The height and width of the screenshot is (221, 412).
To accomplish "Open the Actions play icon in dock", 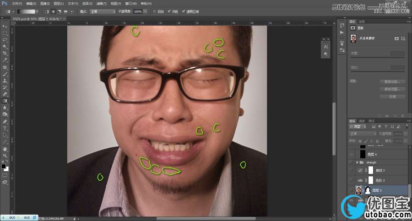I will [x=342, y=32].
